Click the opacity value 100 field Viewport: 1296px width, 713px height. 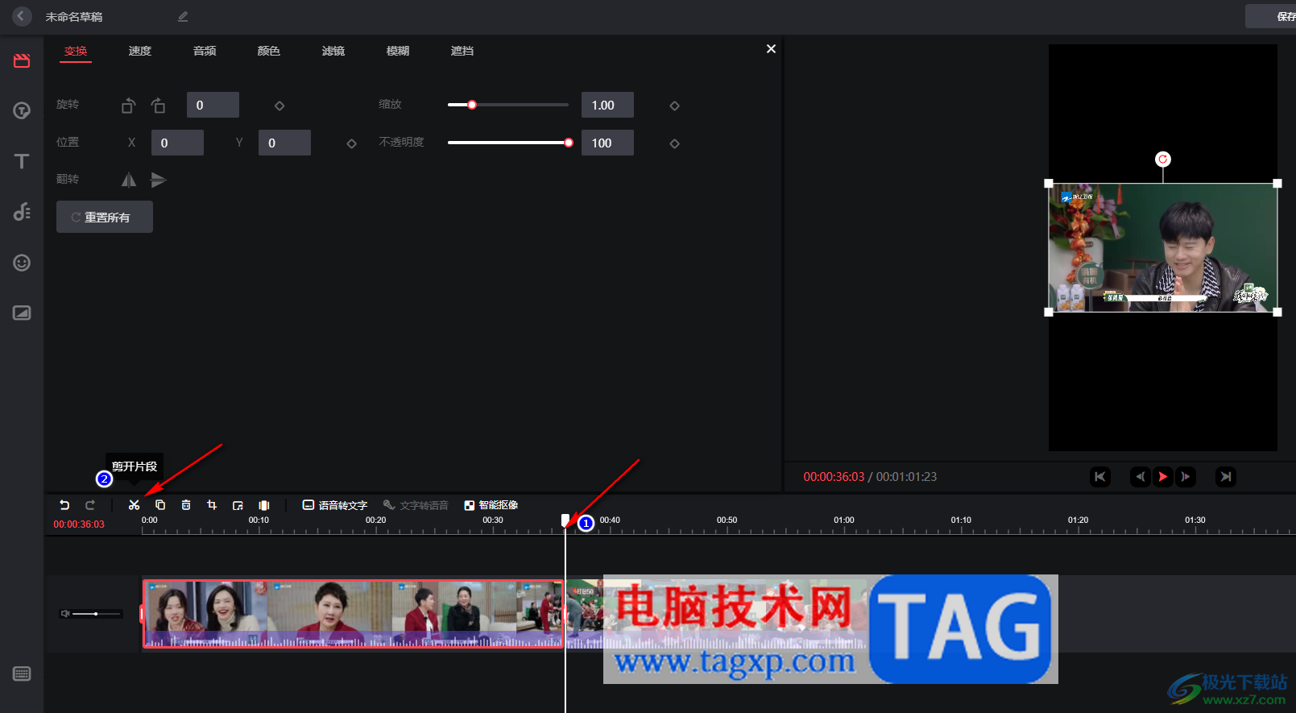[x=607, y=143]
